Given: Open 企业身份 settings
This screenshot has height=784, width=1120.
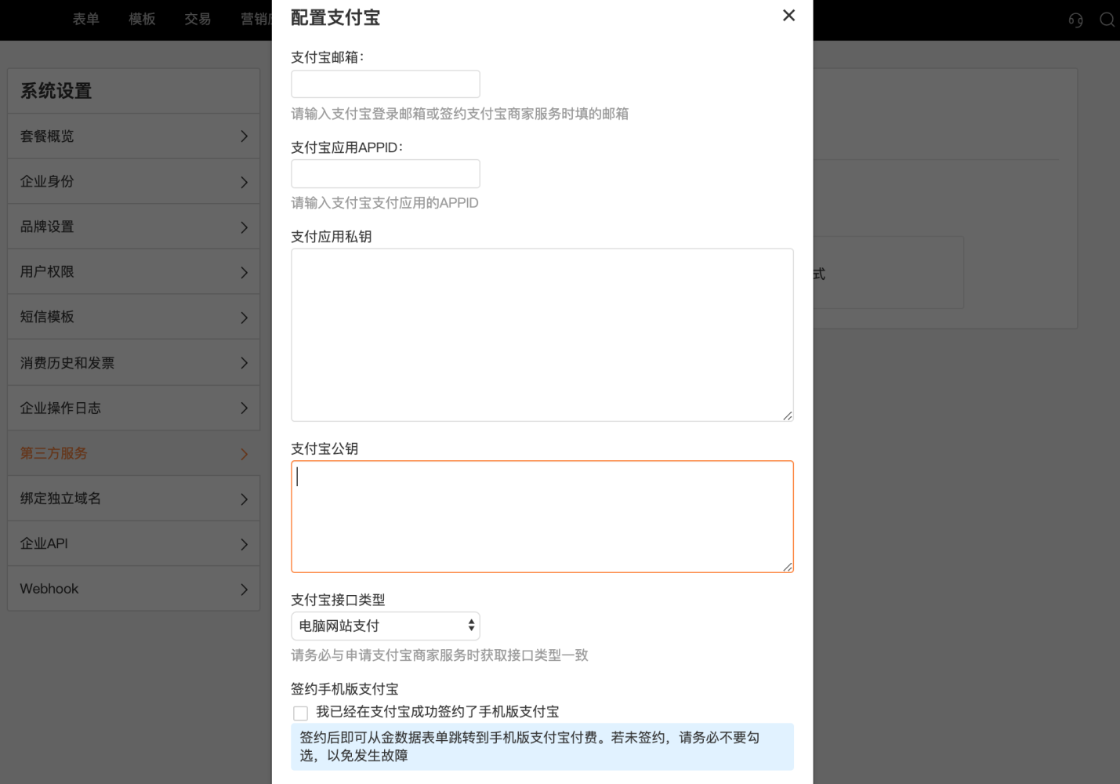Looking at the screenshot, I should [133, 182].
